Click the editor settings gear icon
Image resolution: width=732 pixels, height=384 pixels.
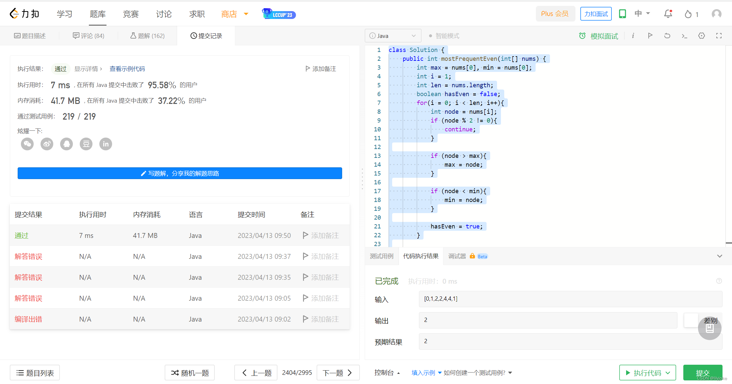(x=702, y=36)
